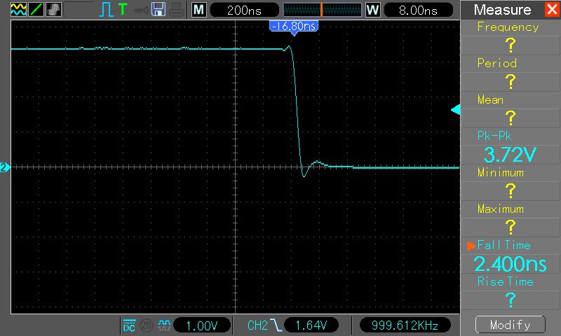
Task: Click the 8.00ns window timebase value
Action: tap(418, 10)
